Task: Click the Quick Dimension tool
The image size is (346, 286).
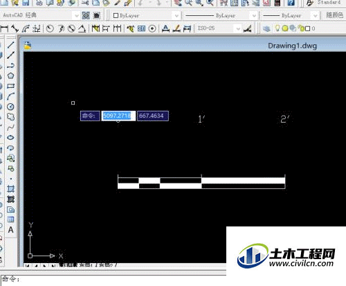Action: (x=95, y=28)
